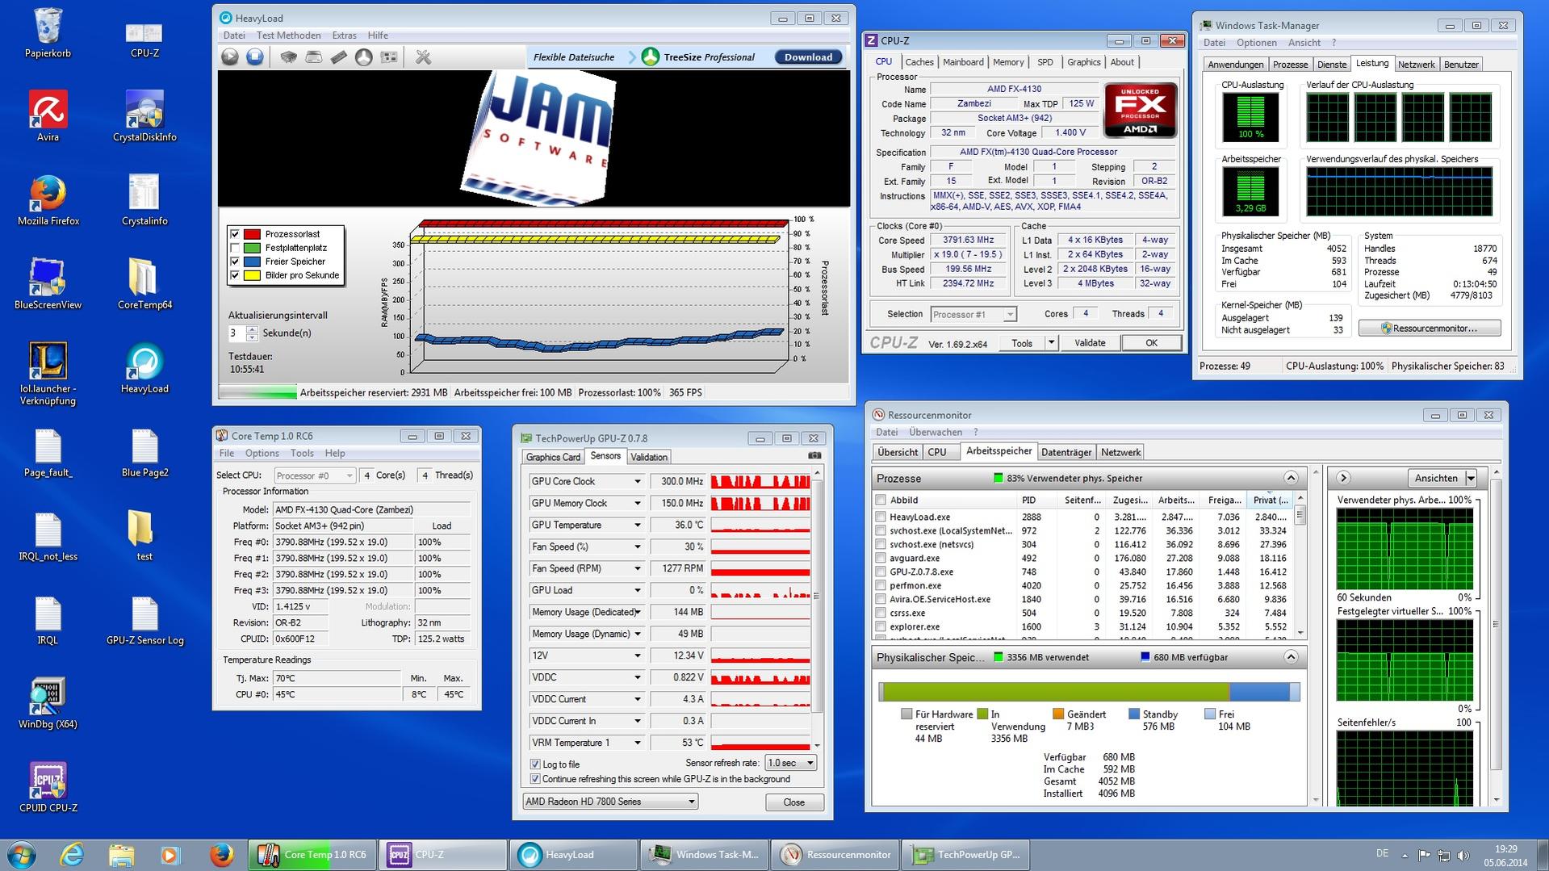Screen dimensions: 1549x871
Task: Open Windows Start menu
Action: click(x=22, y=855)
